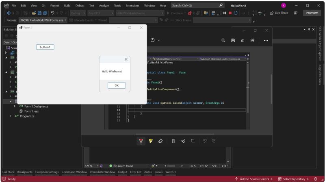325x183 pixels.
Task: Click Snipping Tool share icon
Action: (x=252, y=40)
